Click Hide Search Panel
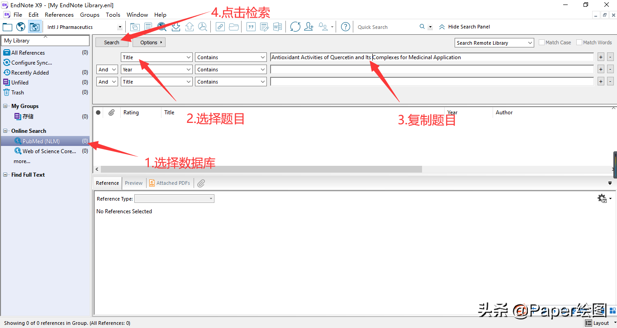The height and width of the screenshot is (328, 617). (x=465, y=27)
